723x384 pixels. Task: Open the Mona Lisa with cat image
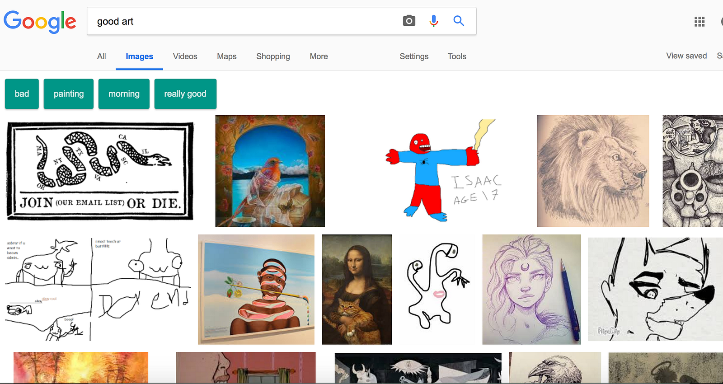pyautogui.click(x=357, y=290)
